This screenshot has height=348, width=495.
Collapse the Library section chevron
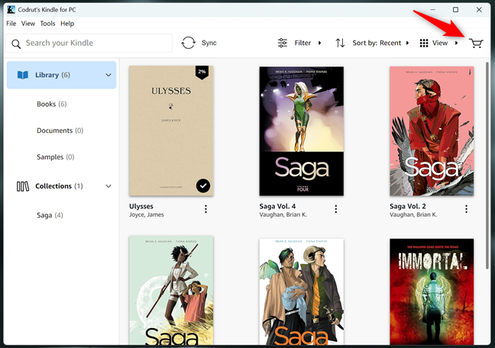point(108,75)
